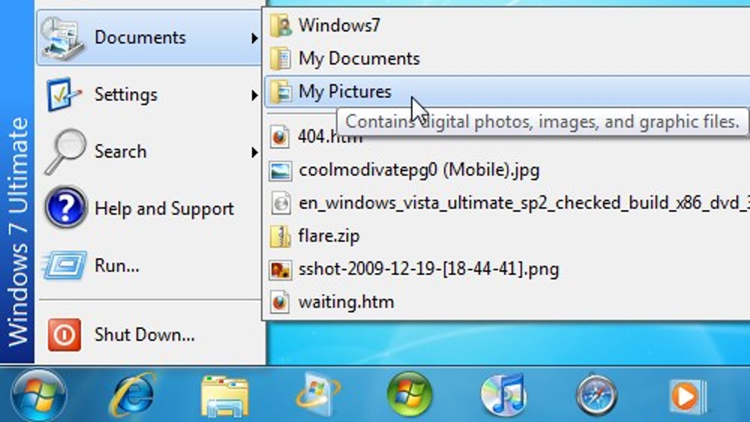Image resolution: width=750 pixels, height=422 pixels.
Task: Open the Settings menu entry
Action: click(x=149, y=94)
